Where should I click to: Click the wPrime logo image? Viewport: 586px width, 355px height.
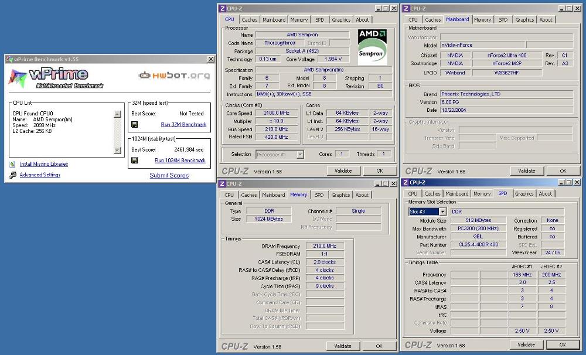tap(56, 78)
